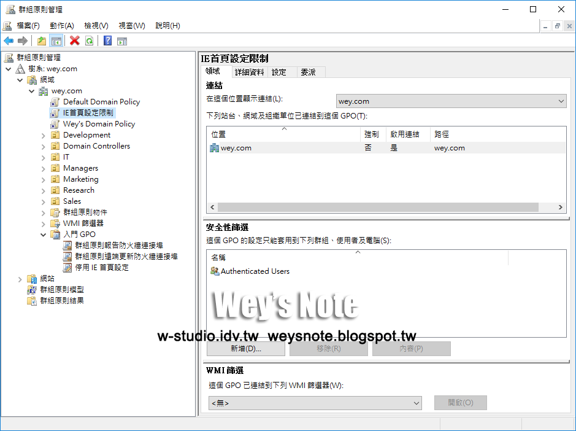Image resolution: width=576 pixels, height=431 pixels.
Task: Select the 群組原則管理 root tree node
Action: click(39, 57)
